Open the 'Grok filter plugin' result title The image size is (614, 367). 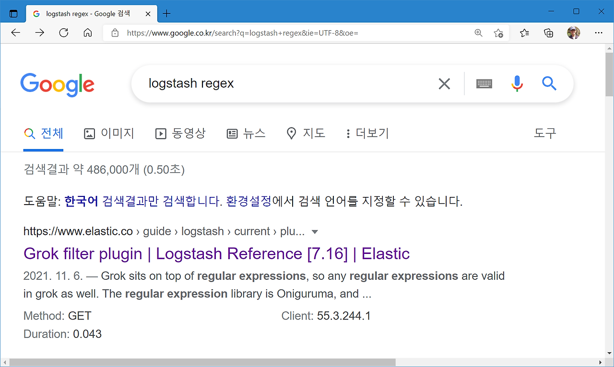216,253
